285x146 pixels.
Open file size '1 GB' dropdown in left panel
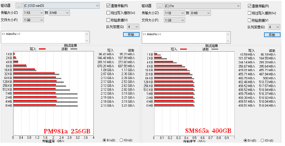click(x=33, y=20)
